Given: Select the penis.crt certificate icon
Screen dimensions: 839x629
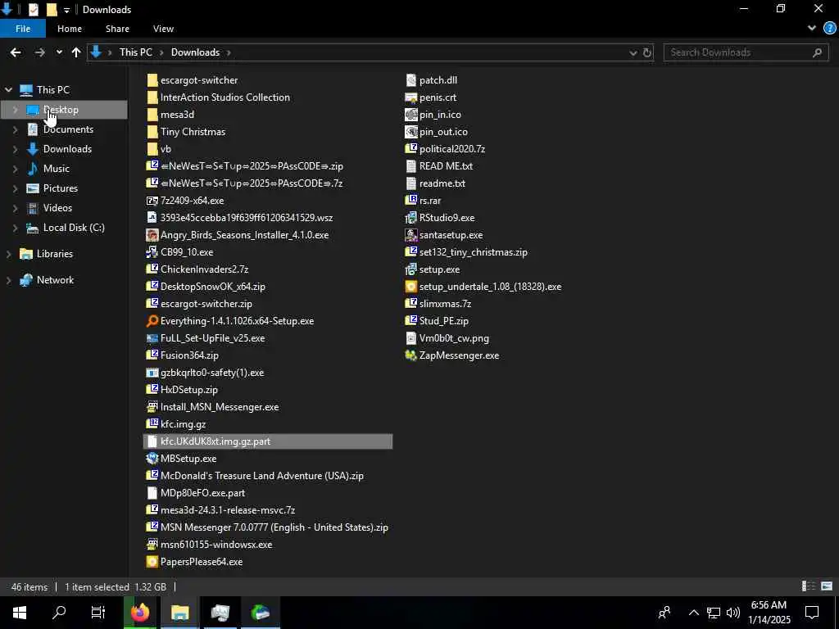Looking at the screenshot, I should [411, 97].
